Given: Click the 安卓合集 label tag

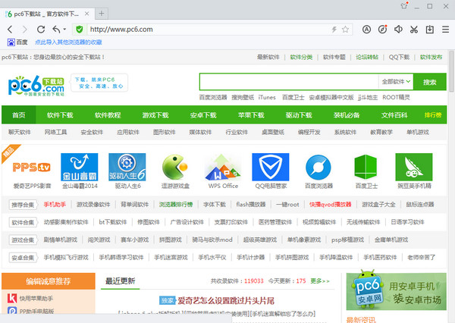Looking at the screenshot, I should tap(23, 258).
